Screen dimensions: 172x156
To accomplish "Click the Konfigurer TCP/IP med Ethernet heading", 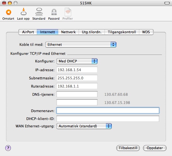I will pyautogui.click(x=38, y=53).
